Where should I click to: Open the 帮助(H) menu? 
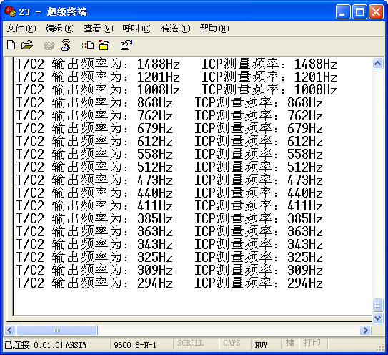[x=214, y=29]
